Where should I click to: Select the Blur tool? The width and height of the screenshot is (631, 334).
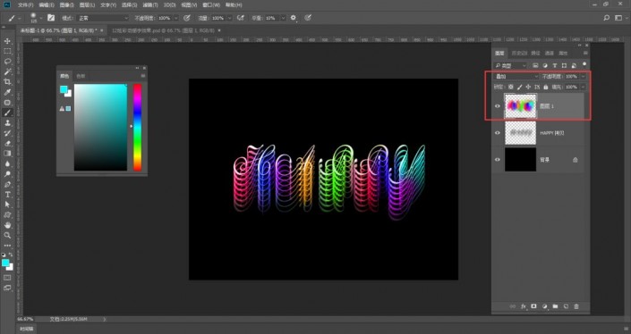7,163
